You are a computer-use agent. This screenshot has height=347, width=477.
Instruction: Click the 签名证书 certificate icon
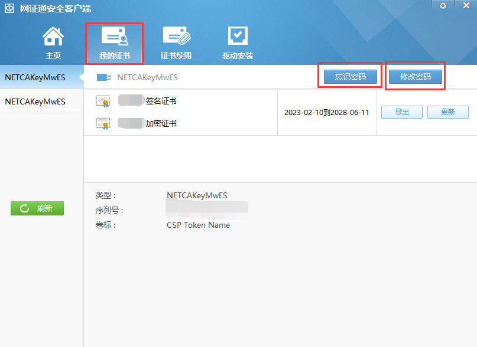point(103,101)
